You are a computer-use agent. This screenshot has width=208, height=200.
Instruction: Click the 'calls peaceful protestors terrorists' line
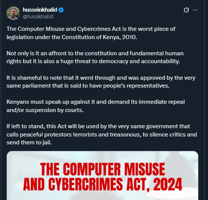102,135
